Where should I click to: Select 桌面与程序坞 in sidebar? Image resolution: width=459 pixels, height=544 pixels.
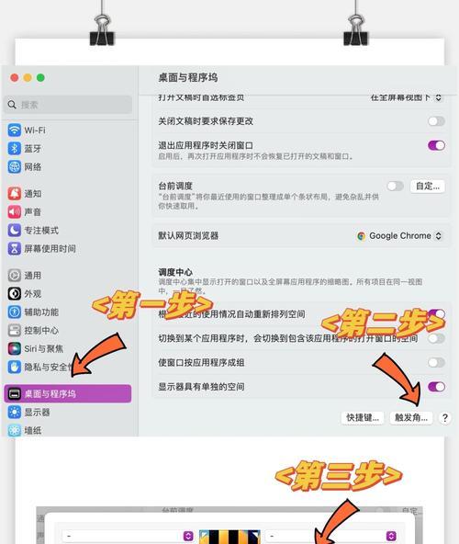tap(68, 394)
